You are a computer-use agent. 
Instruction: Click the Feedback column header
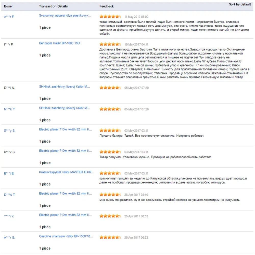(x=107, y=6)
